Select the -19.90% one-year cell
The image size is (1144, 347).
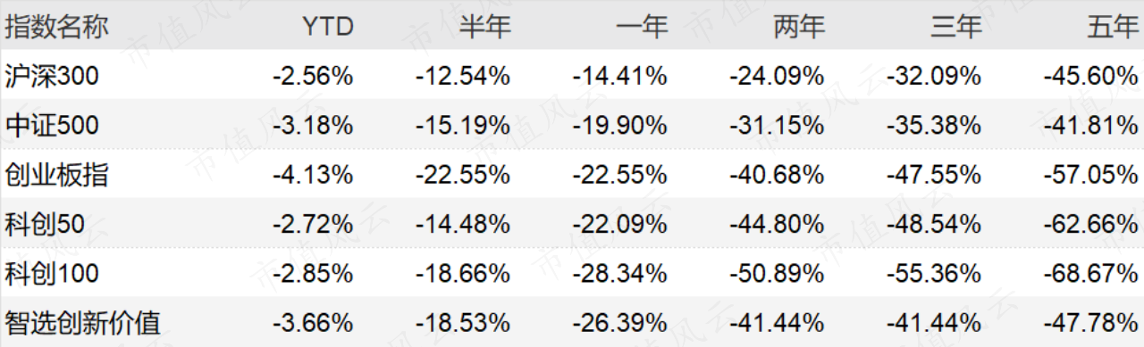[x=620, y=126]
